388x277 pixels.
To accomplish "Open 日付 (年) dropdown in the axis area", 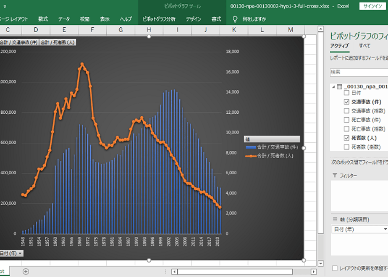I will click(x=385, y=229).
